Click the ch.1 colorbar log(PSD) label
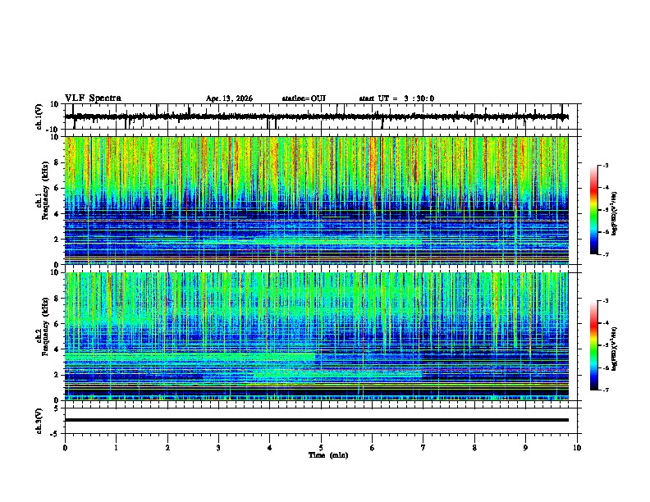This screenshot has height=502, width=650. coord(614,214)
